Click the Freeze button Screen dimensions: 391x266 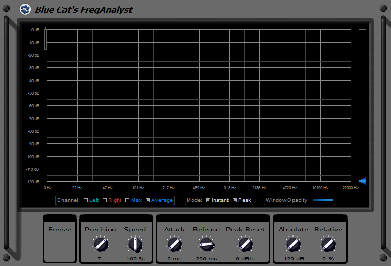pos(59,229)
